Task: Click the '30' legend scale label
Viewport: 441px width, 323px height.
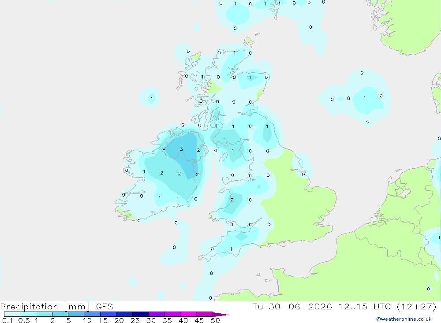Action: click(151, 320)
